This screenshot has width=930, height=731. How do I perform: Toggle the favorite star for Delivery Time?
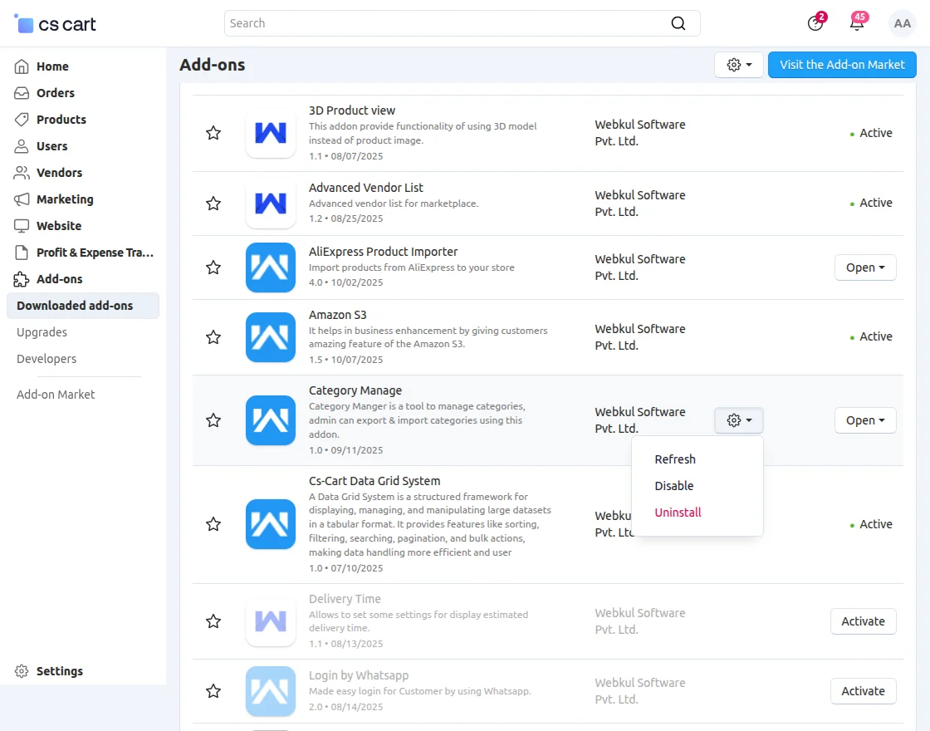(213, 621)
